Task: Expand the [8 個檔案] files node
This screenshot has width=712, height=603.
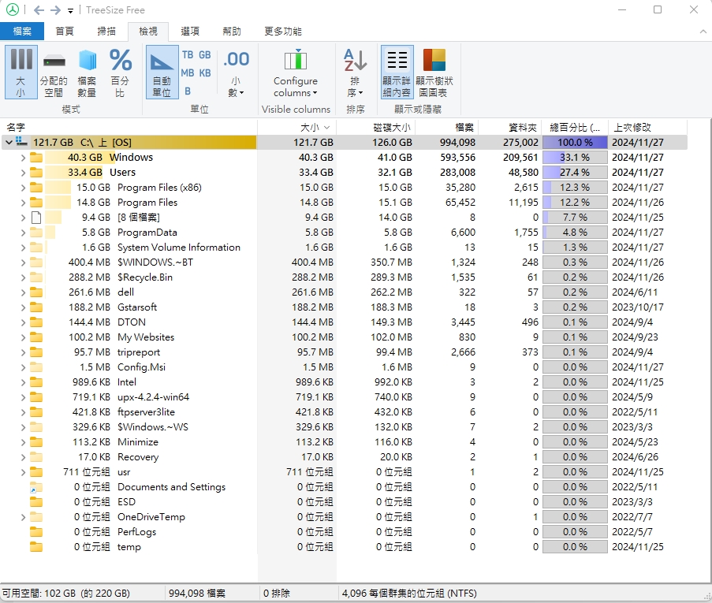Action: 23,218
